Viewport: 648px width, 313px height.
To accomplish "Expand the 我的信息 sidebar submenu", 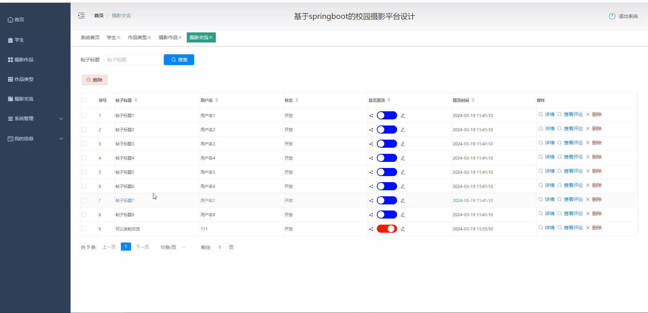I will (35, 139).
